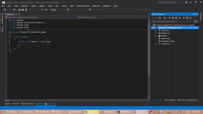Toggle bookmark using toolbar bookmark icon

coord(90,10)
